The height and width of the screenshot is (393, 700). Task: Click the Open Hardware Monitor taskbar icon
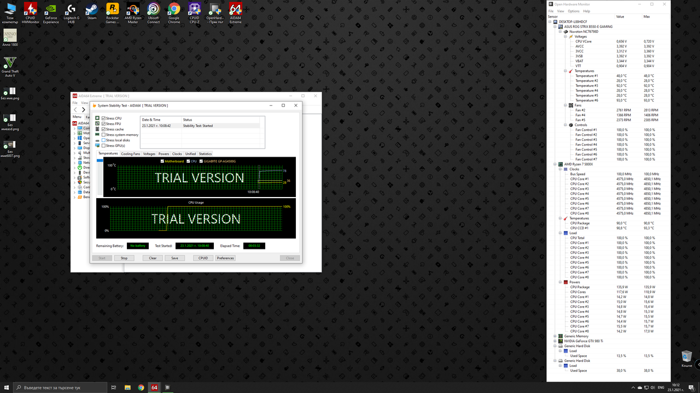tap(168, 388)
